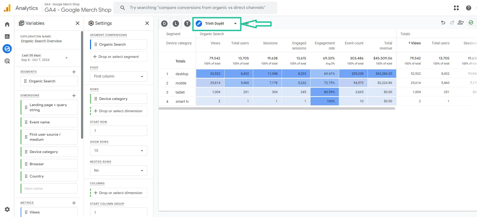This screenshot has width=477, height=217.
Task: Open the Admin gear icon in the bottom-left corner
Action: coord(7,209)
